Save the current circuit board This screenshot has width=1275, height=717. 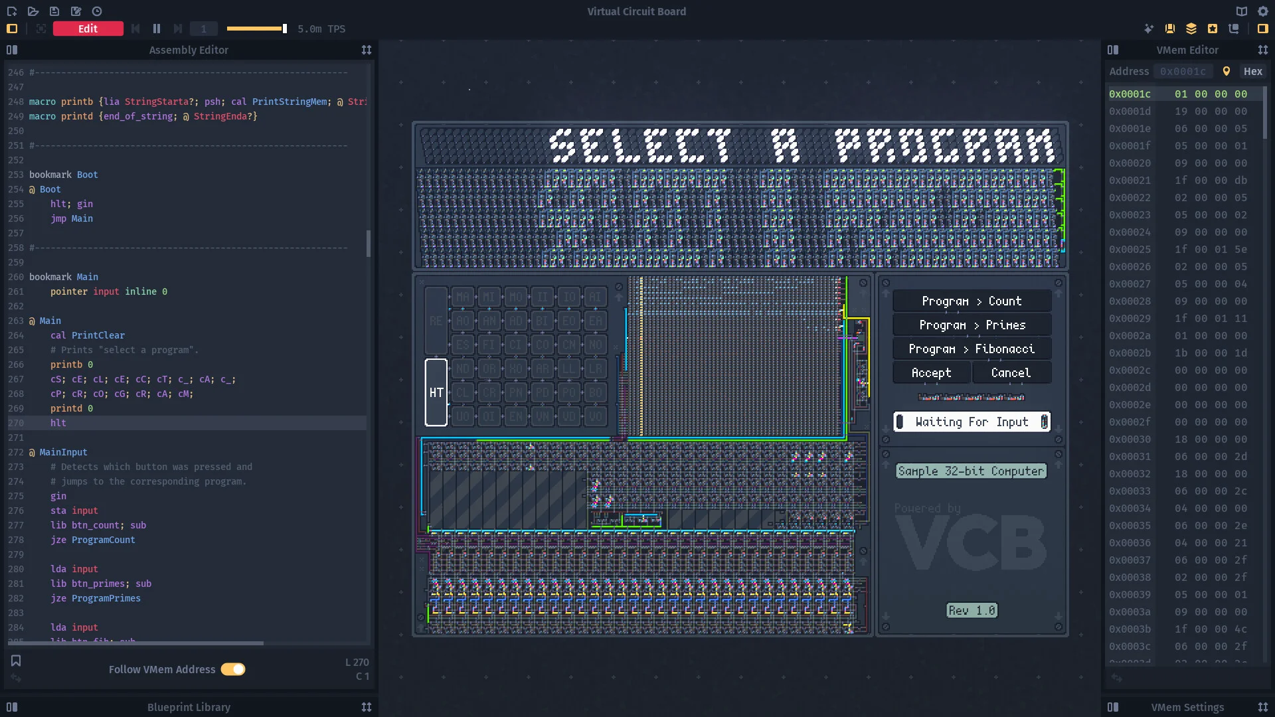[x=54, y=11]
